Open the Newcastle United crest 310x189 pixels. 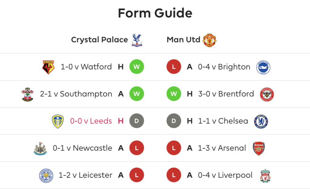(40, 149)
